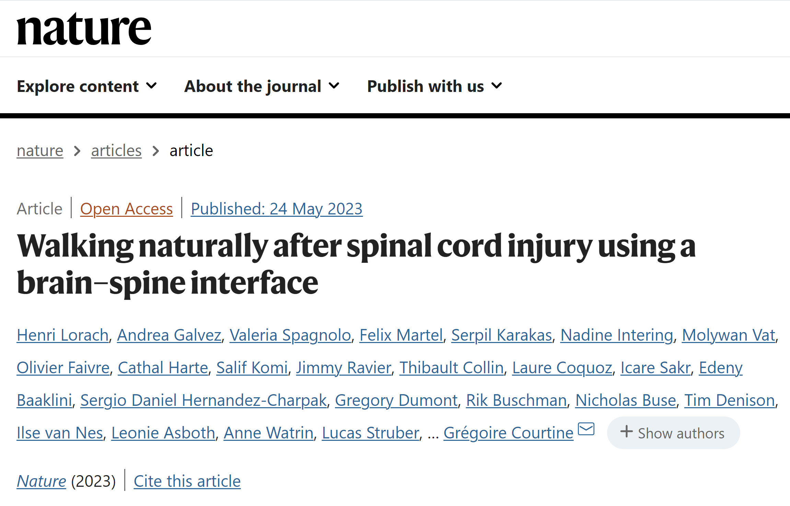The image size is (790, 506).
Task: Click the envelope icon beside Grégoire Courtine
Action: pos(586,429)
